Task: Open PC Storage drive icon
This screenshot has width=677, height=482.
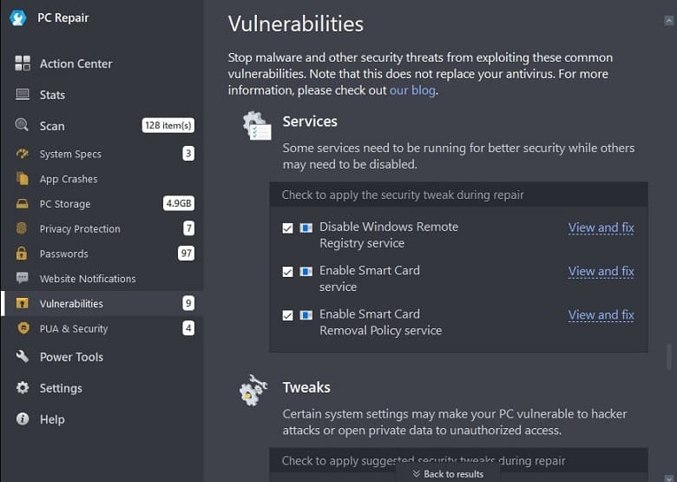Action: pyautogui.click(x=22, y=203)
